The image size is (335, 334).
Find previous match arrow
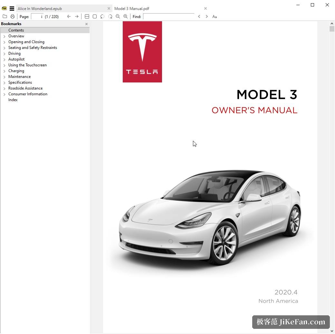[x=199, y=16]
